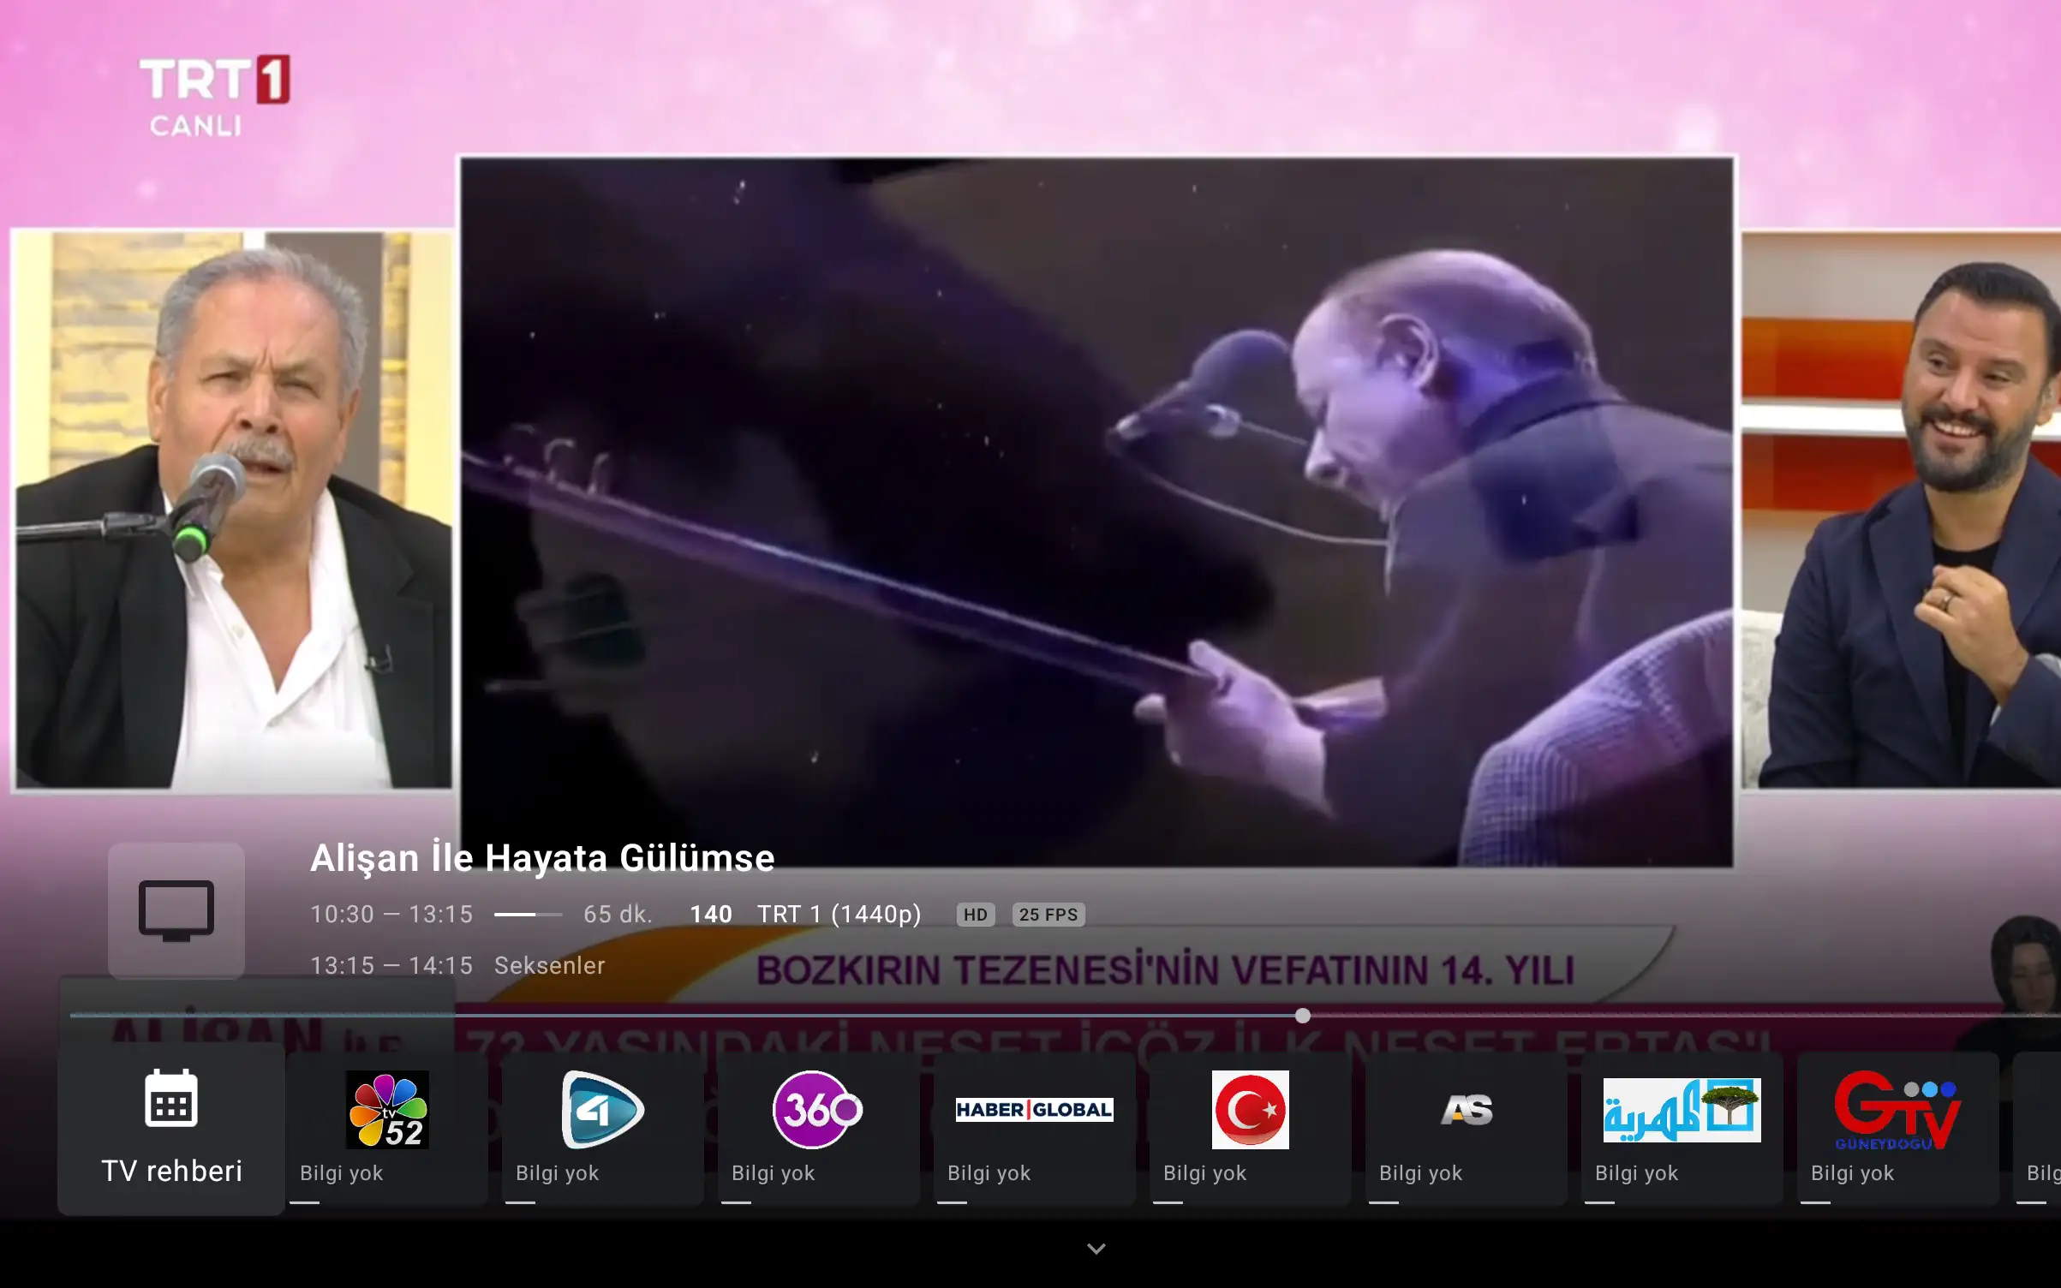This screenshot has height=1288, width=2061.
Task: Click the 65 dk. remaining time
Action: pyautogui.click(x=618, y=915)
